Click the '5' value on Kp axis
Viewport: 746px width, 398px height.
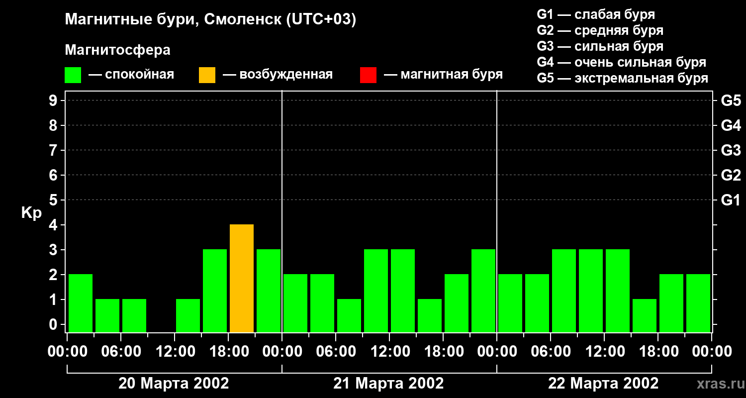[54, 200]
